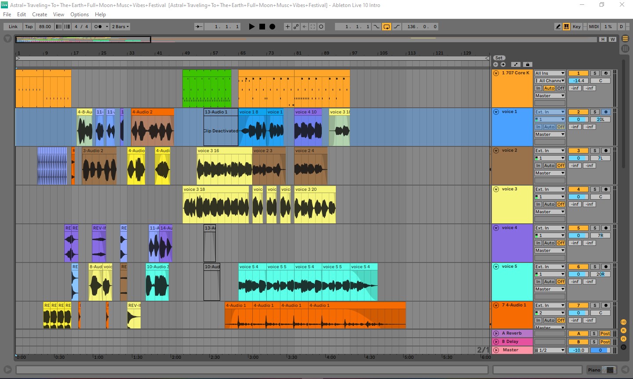Toggle the track 4 activator for voice 3
Viewport: 633px width, 379px height.
tap(578, 189)
